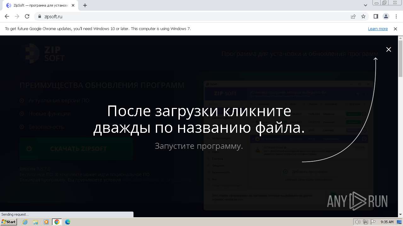Open Windows Media Player from the taskbar
The width and height of the screenshot is (403, 226).
click(46, 222)
